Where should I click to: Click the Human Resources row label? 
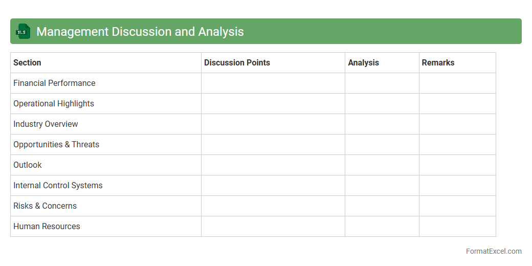47,226
